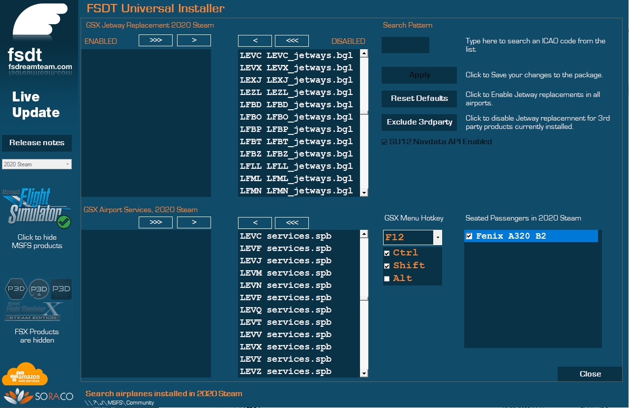
Task: Click the jetway single > arrow button
Action: pos(194,40)
